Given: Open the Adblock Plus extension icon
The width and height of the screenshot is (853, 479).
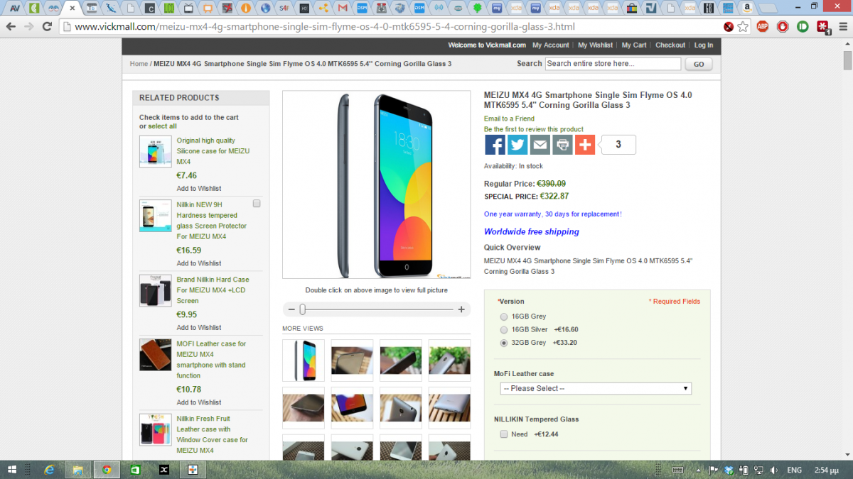Looking at the screenshot, I should point(763,26).
